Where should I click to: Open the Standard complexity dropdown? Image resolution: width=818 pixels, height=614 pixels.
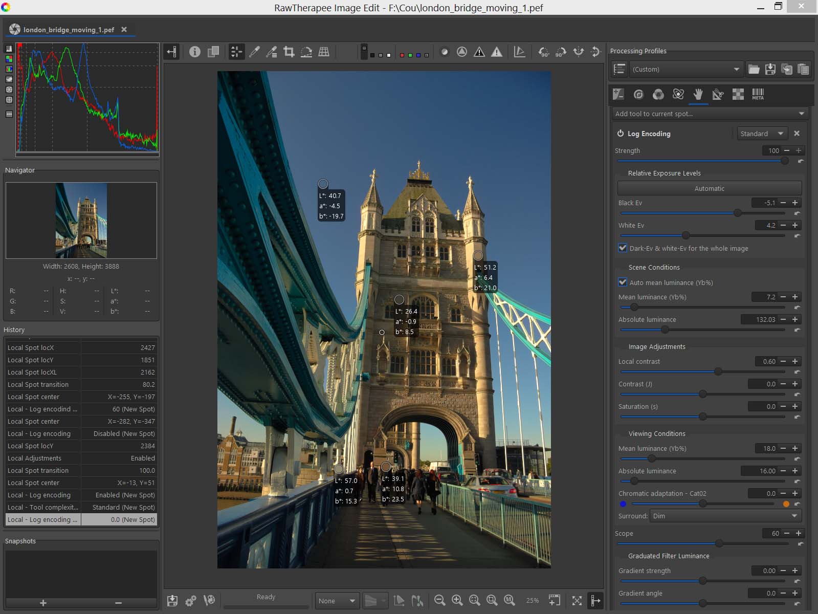coord(762,134)
